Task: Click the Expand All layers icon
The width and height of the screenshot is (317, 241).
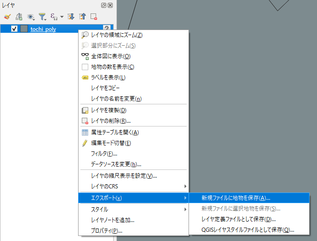Action: pyautogui.click(x=71, y=17)
